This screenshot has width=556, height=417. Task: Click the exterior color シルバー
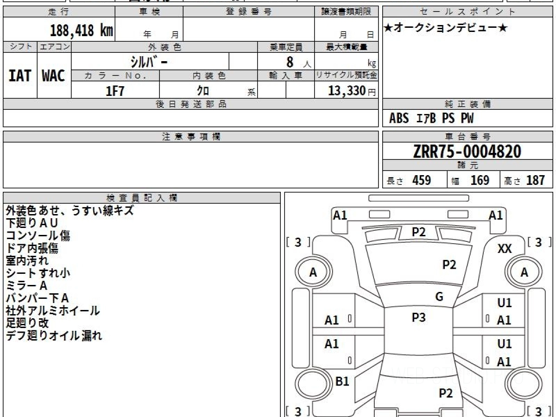click(148, 61)
